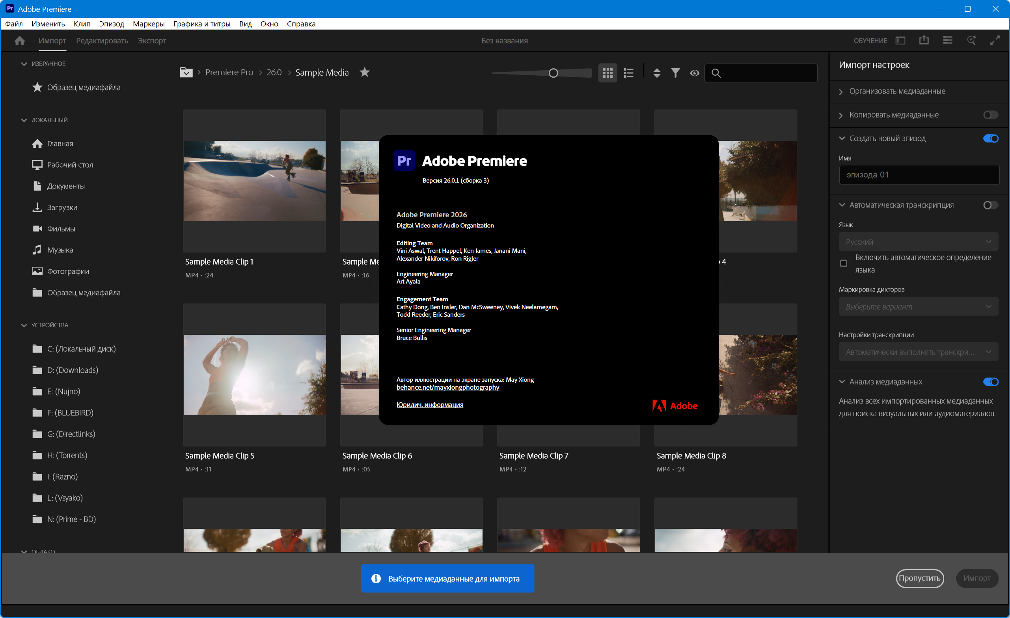The image size is (1010, 618).
Task: Click the sort order arrows icon
Action: click(x=657, y=73)
